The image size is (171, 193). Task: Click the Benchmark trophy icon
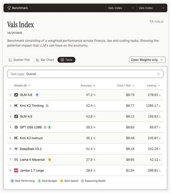coord(9,8)
